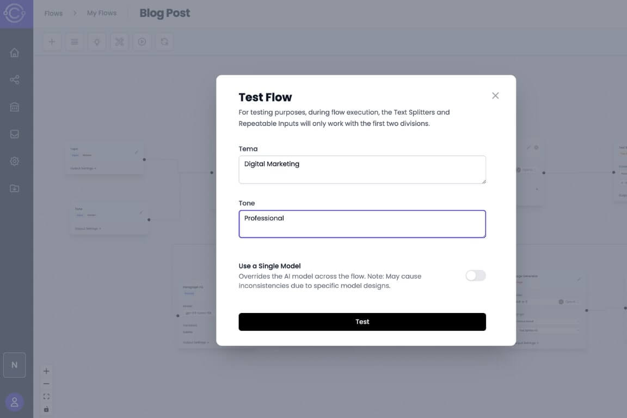
Task: Open the list view toolbar icon
Action: (x=74, y=41)
